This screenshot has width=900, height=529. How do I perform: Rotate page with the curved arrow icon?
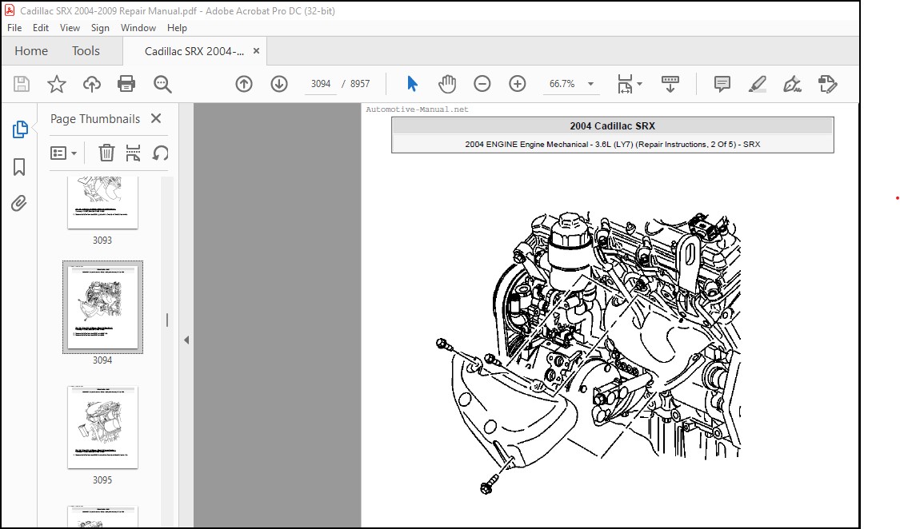(x=160, y=153)
